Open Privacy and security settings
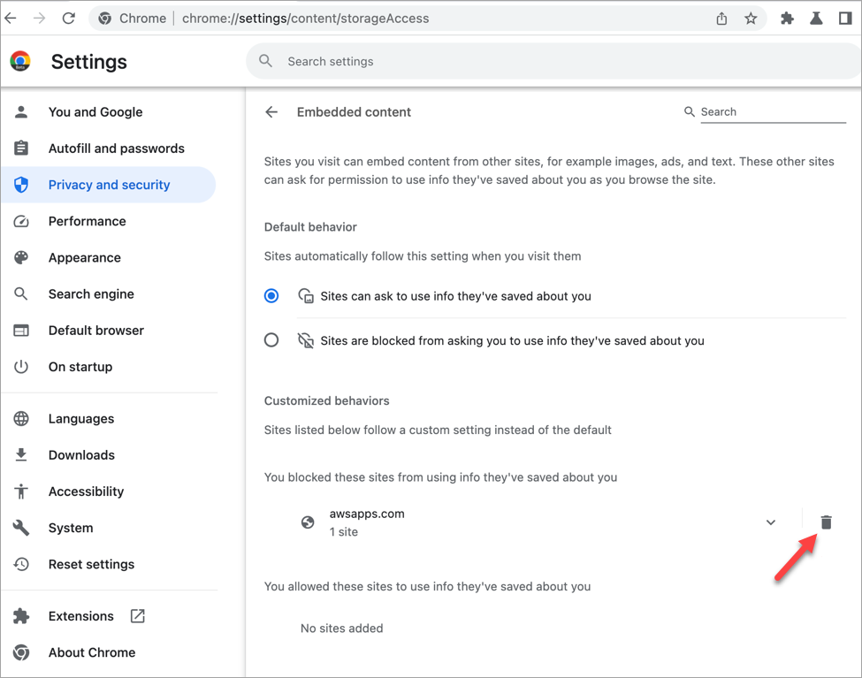The height and width of the screenshot is (678, 862). coord(109,185)
